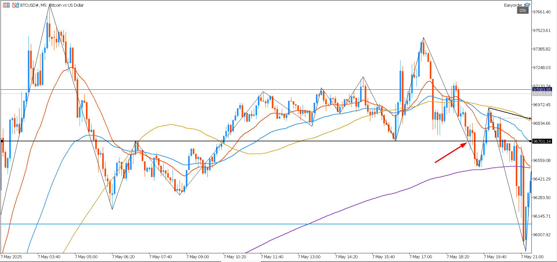This screenshot has width=557, height=262.
Task: Click the black 96701.14 price label
Action: click(542, 141)
